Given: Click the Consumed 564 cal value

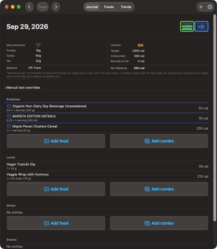Looking at the screenshot, I should click(x=139, y=56).
